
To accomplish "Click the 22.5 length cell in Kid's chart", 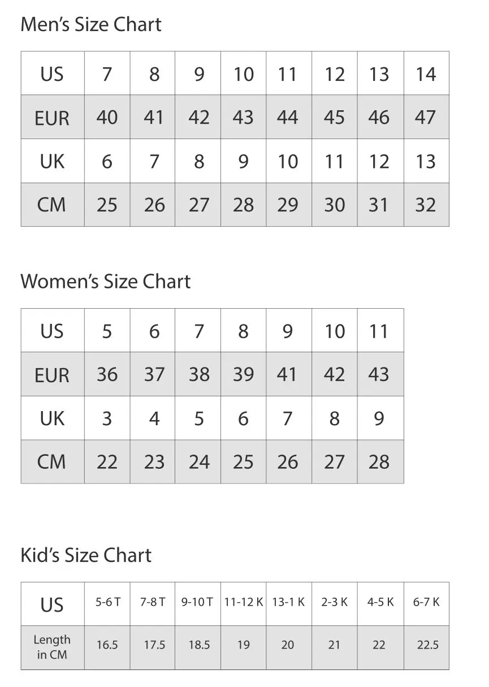I will point(427,645).
